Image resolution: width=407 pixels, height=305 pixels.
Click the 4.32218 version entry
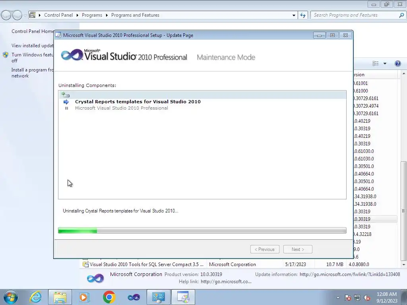[362, 234]
